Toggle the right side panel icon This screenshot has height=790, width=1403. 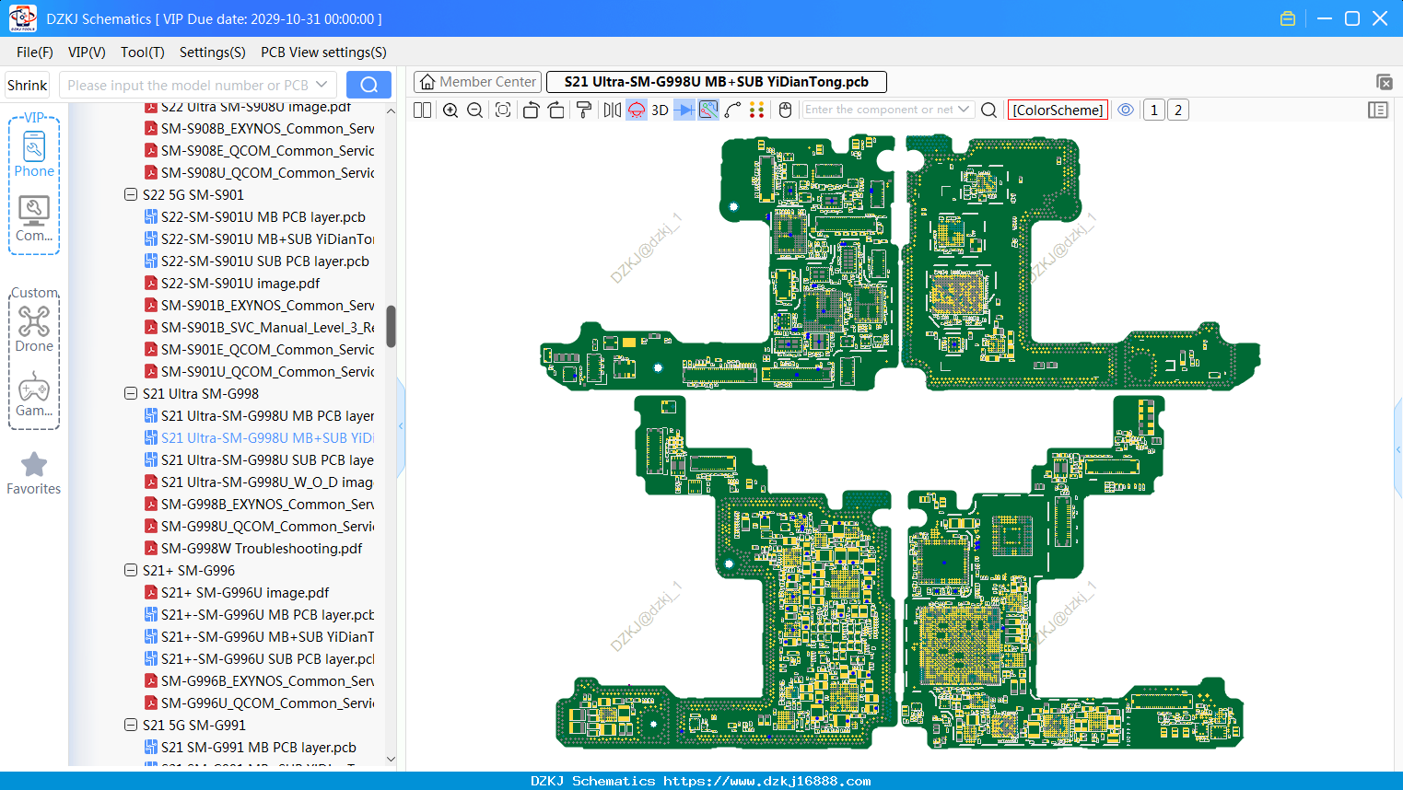coord(1378,110)
